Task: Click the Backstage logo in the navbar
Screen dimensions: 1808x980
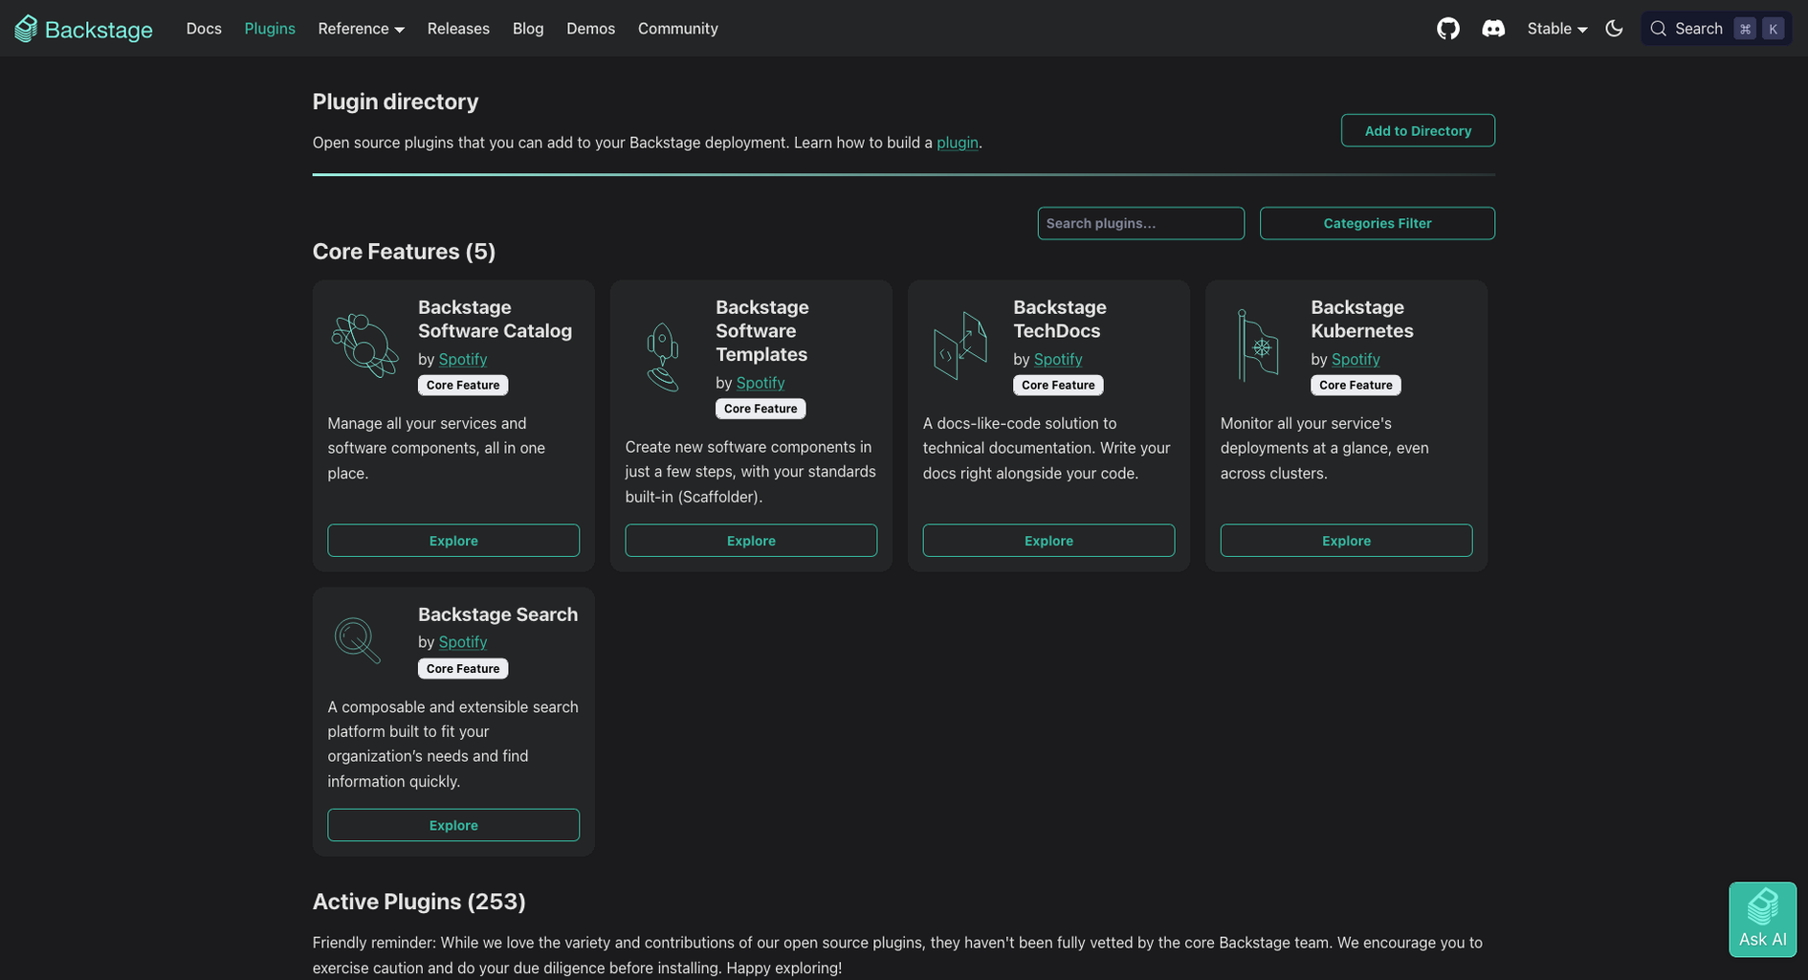Action: coord(83,29)
